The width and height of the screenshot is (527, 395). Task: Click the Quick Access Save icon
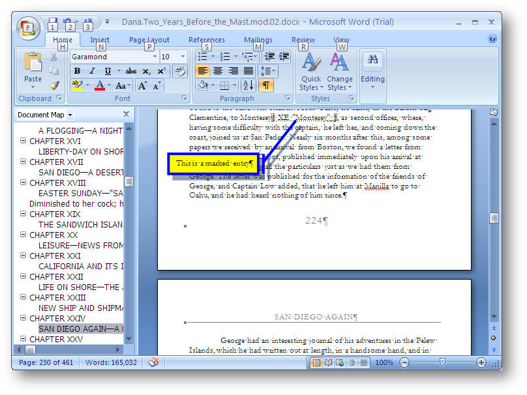(x=53, y=22)
